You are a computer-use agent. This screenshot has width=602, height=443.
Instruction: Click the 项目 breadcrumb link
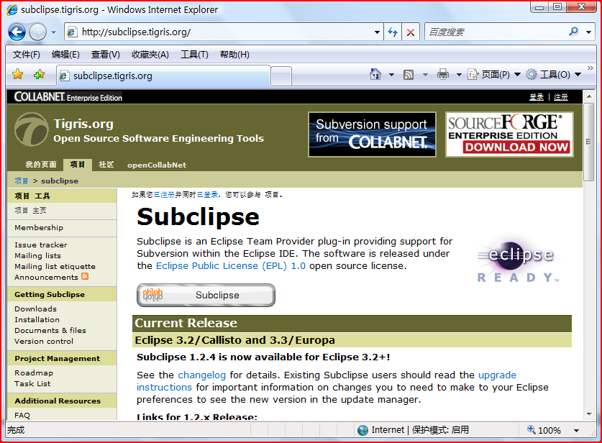22,181
